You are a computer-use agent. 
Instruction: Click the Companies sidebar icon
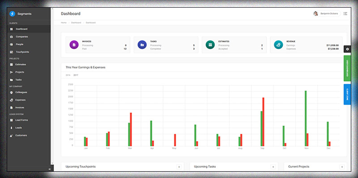coord(12,37)
